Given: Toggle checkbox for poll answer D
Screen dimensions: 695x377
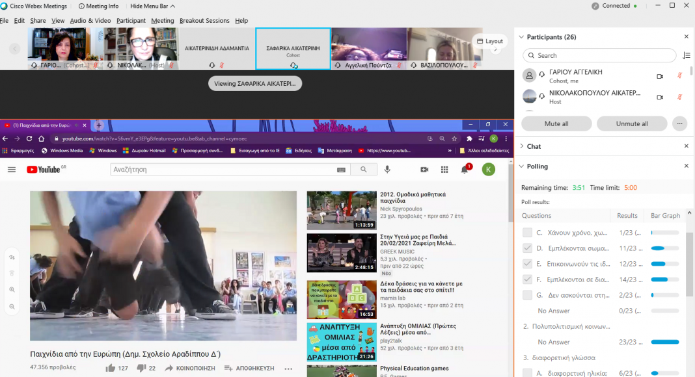Looking at the screenshot, I should point(528,248).
